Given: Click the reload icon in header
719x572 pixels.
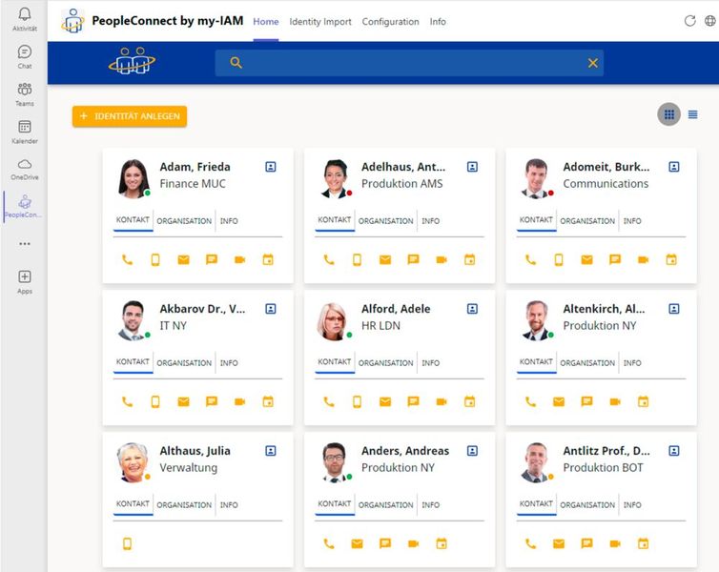Looking at the screenshot, I should coord(689,21).
